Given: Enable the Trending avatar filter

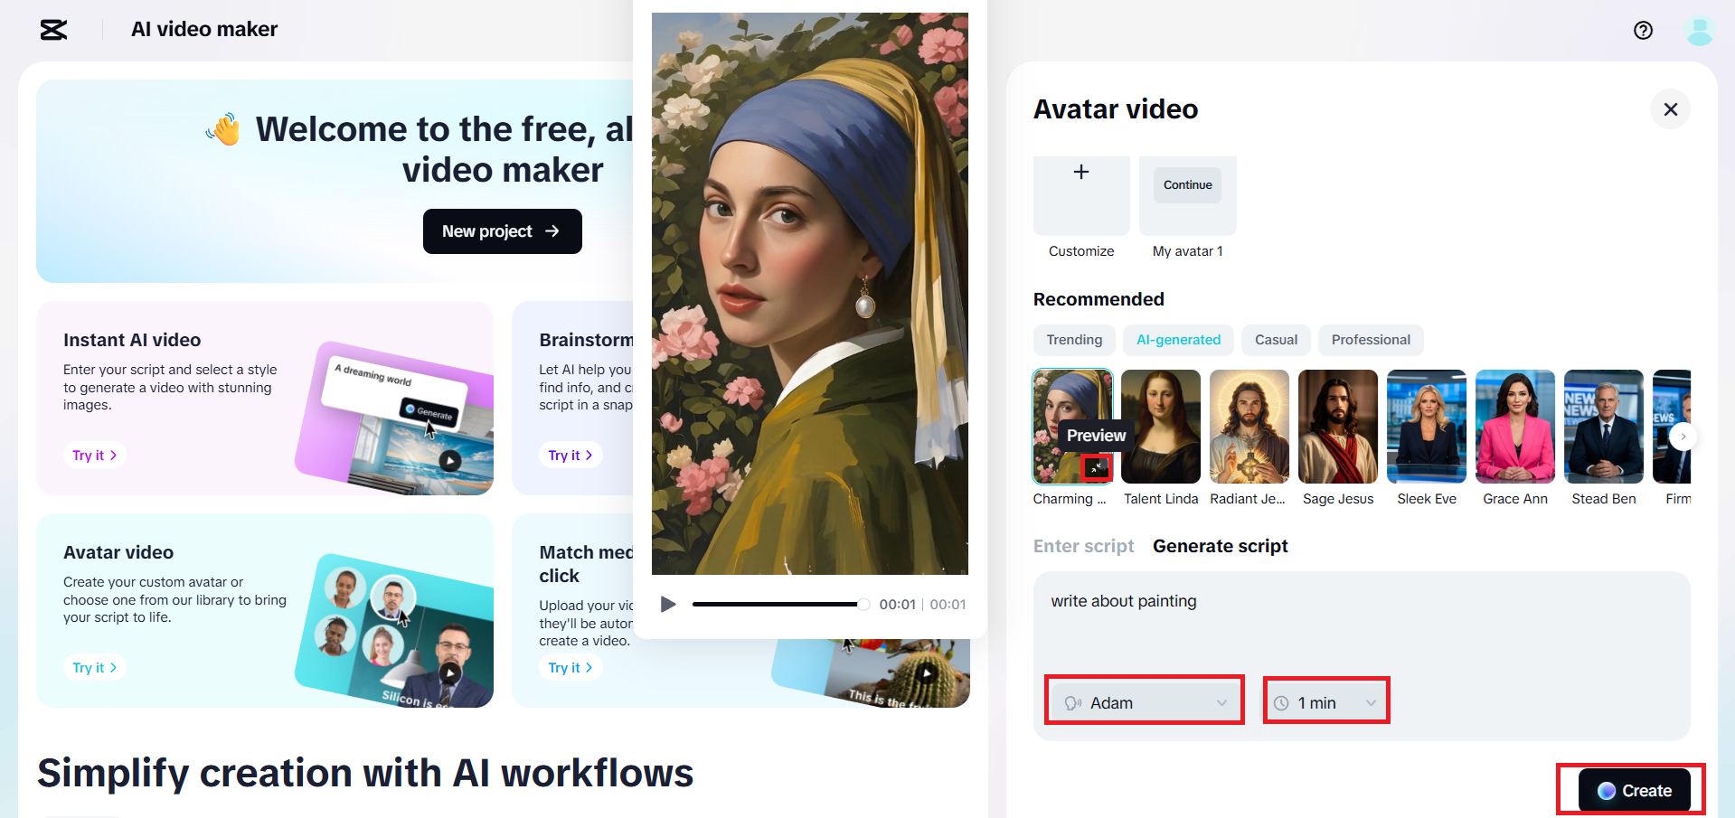Looking at the screenshot, I should tap(1073, 340).
